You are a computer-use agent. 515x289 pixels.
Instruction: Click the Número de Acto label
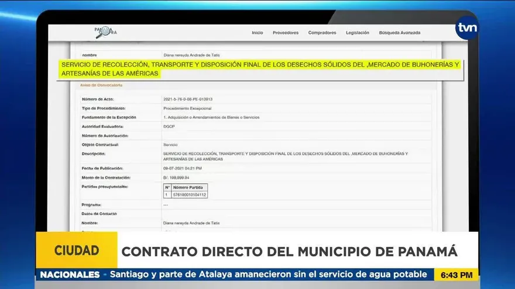pos(98,99)
